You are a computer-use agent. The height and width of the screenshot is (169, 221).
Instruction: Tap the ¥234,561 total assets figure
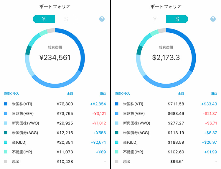tap(55, 57)
